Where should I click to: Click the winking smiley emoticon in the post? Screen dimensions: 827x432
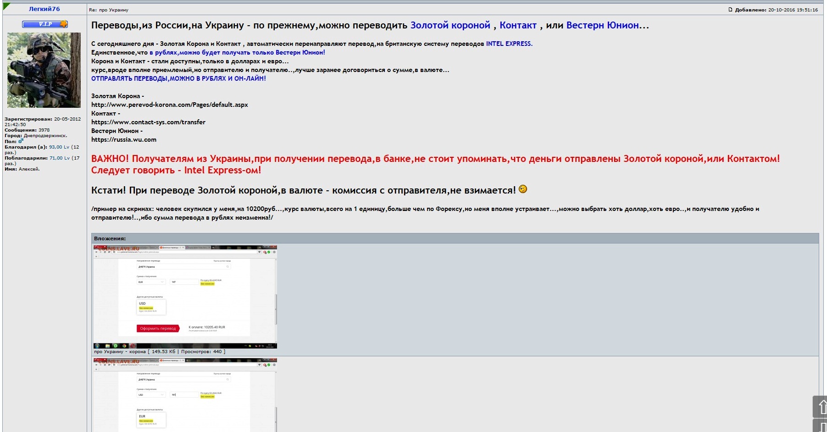click(x=522, y=189)
